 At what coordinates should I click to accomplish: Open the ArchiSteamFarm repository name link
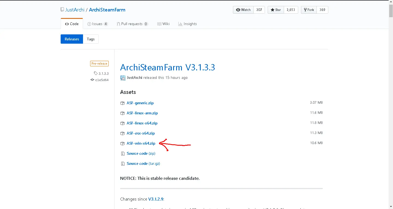[107, 10]
